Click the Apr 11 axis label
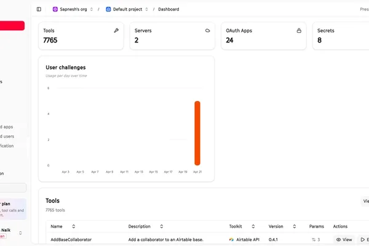Viewport: 369px width, 246px height. pyautogui.click(x=124, y=172)
